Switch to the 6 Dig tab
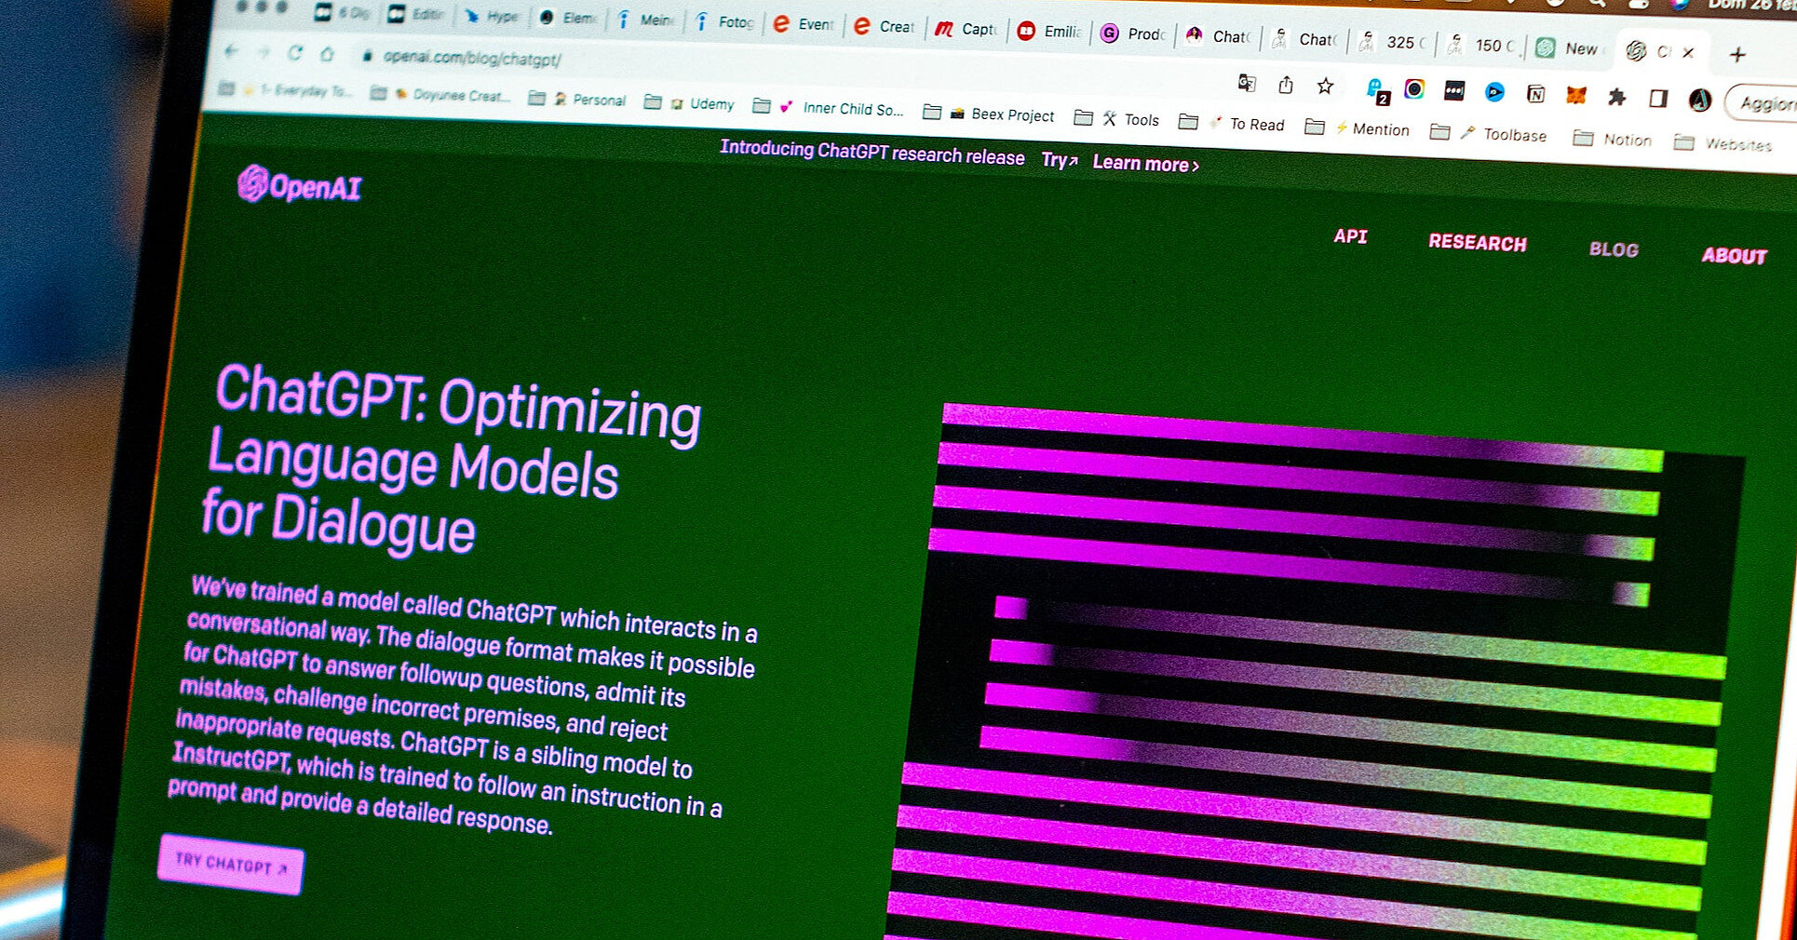This screenshot has height=940, width=1797. click(343, 13)
